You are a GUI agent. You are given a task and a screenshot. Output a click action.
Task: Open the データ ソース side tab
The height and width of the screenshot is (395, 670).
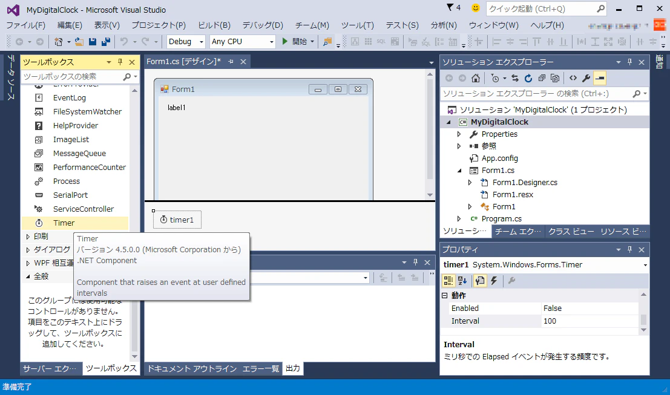tap(11, 77)
